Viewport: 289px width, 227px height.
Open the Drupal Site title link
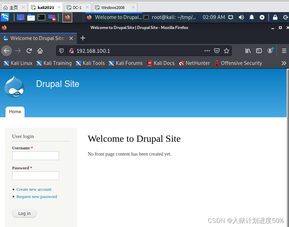click(58, 84)
